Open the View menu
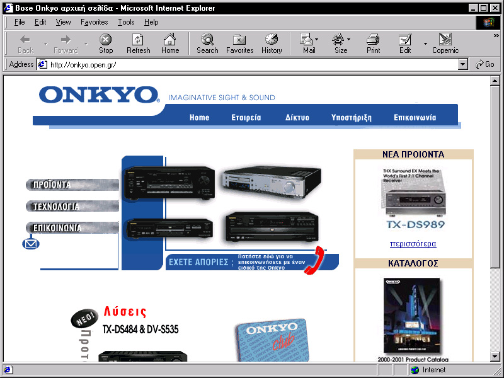The width and height of the screenshot is (504, 378). click(63, 22)
